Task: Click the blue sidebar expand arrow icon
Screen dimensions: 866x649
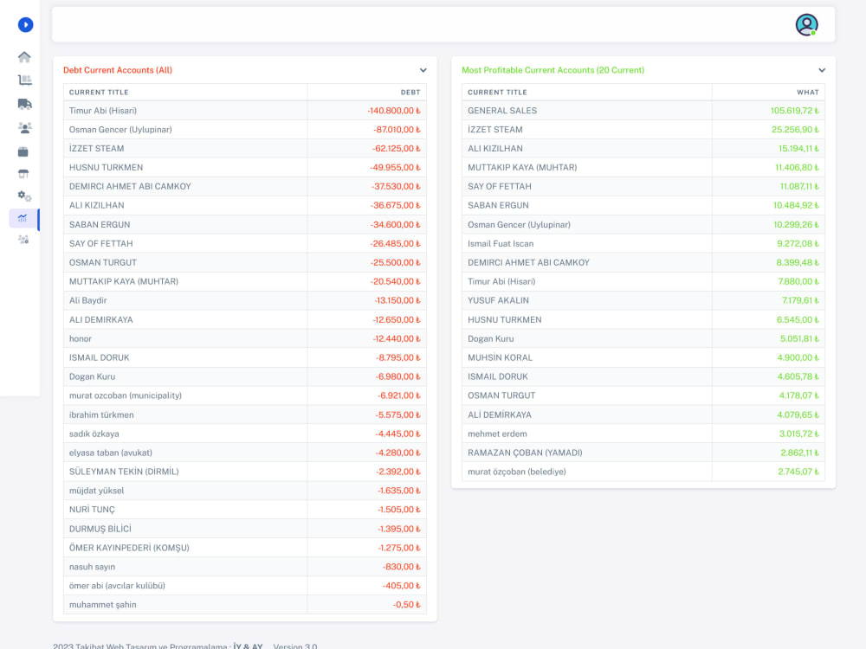Action: pyautogui.click(x=25, y=25)
